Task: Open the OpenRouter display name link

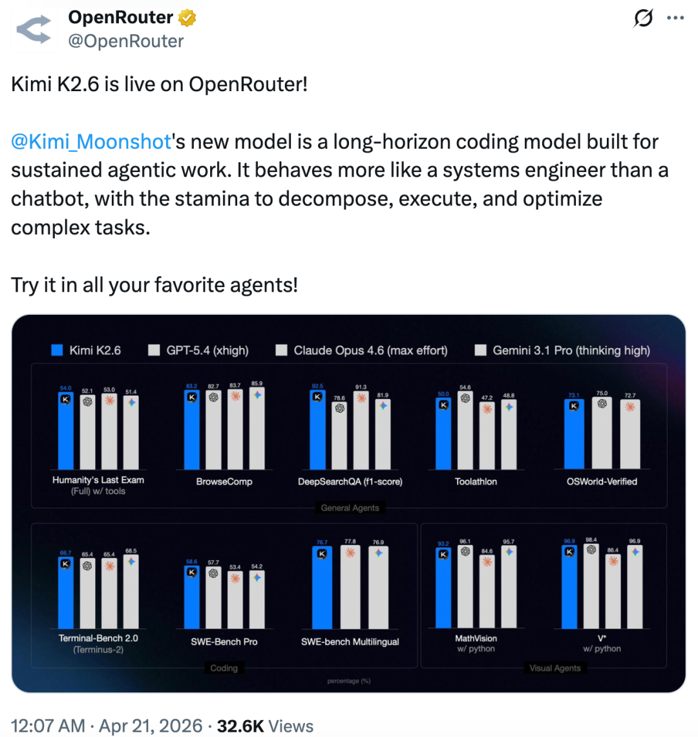Action: click(x=121, y=17)
